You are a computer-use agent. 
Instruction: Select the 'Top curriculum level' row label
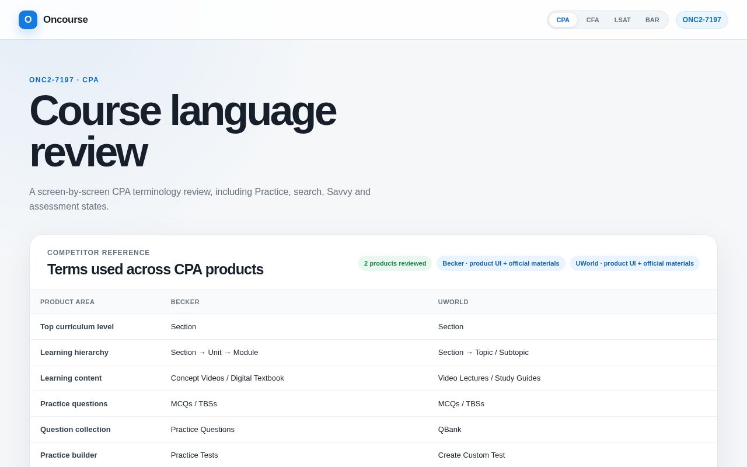[77, 327]
